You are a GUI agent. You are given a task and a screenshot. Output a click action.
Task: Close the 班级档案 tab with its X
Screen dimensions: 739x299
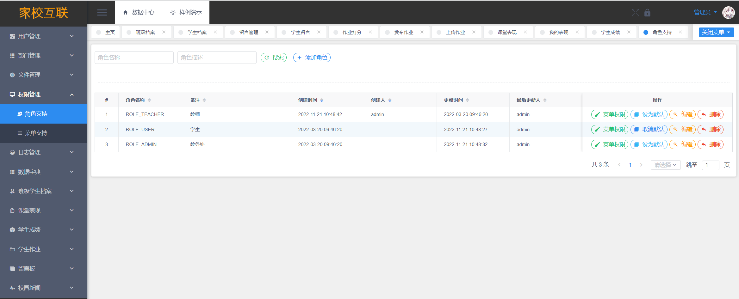164,32
